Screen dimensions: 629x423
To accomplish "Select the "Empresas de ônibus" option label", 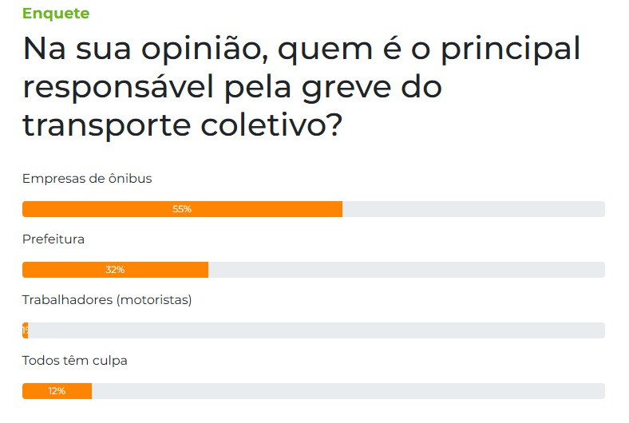I will (87, 179).
